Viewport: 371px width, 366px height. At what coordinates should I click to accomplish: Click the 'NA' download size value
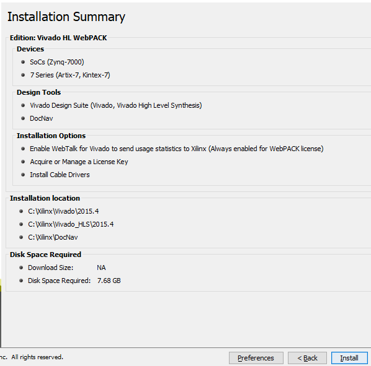point(101,268)
